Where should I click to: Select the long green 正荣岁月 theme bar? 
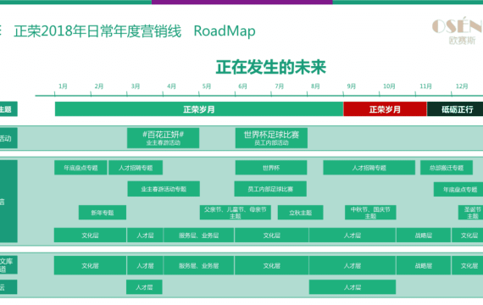(199, 109)
